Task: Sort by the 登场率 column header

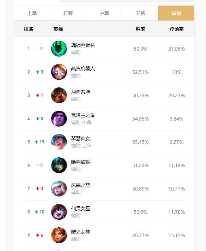Action: 176,29
